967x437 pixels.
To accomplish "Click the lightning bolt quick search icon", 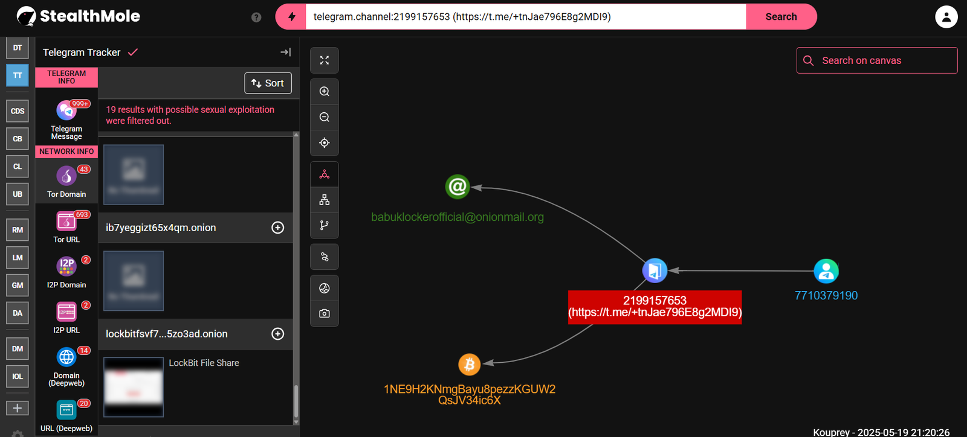I will tap(292, 17).
